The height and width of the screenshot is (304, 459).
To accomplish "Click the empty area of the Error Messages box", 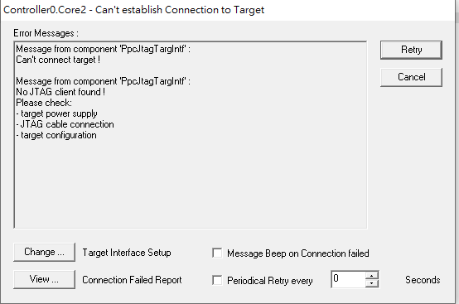I will (x=191, y=185).
